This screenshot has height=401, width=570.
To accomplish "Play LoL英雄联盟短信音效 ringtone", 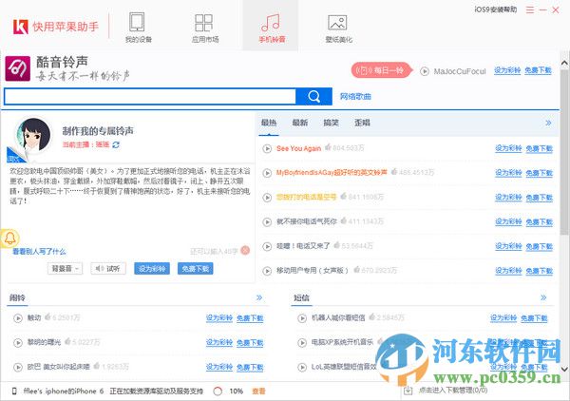I will coord(302,367).
